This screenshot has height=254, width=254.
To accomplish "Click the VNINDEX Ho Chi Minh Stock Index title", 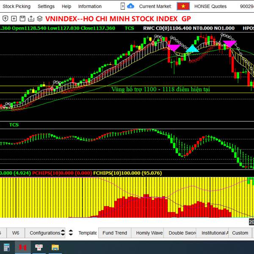I will (x=118, y=19).
